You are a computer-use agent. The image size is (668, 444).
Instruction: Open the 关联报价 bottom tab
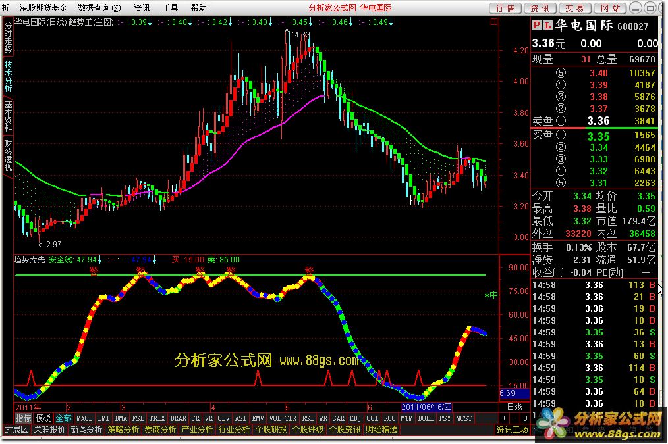49,430
